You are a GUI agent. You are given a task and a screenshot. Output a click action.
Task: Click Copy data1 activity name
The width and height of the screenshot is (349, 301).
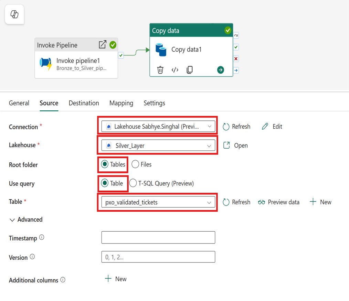point(187,50)
